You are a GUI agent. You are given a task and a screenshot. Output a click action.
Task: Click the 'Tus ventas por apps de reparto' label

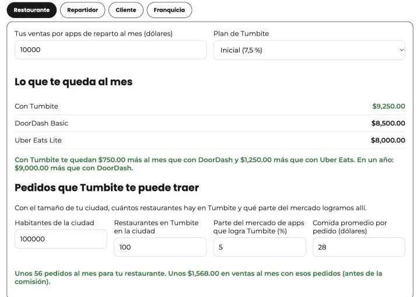(x=93, y=33)
